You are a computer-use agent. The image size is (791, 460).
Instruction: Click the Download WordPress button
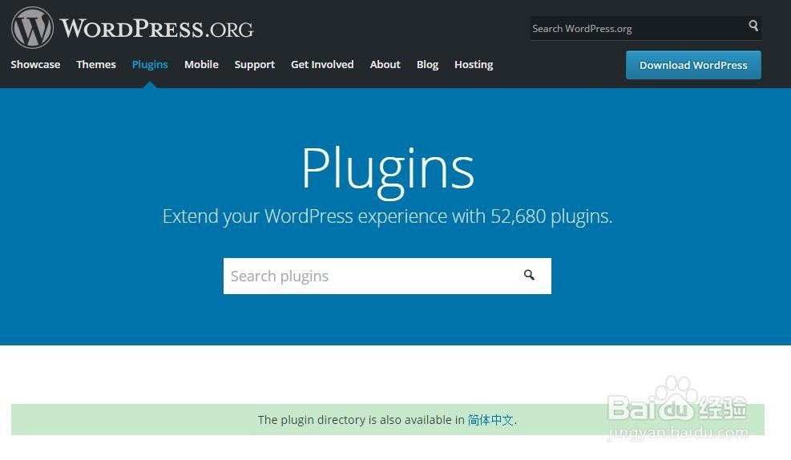click(x=693, y=65)
